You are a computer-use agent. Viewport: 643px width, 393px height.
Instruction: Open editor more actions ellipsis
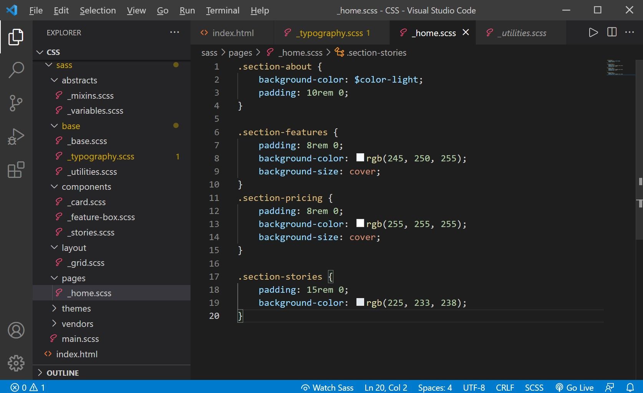pos(630,32)
